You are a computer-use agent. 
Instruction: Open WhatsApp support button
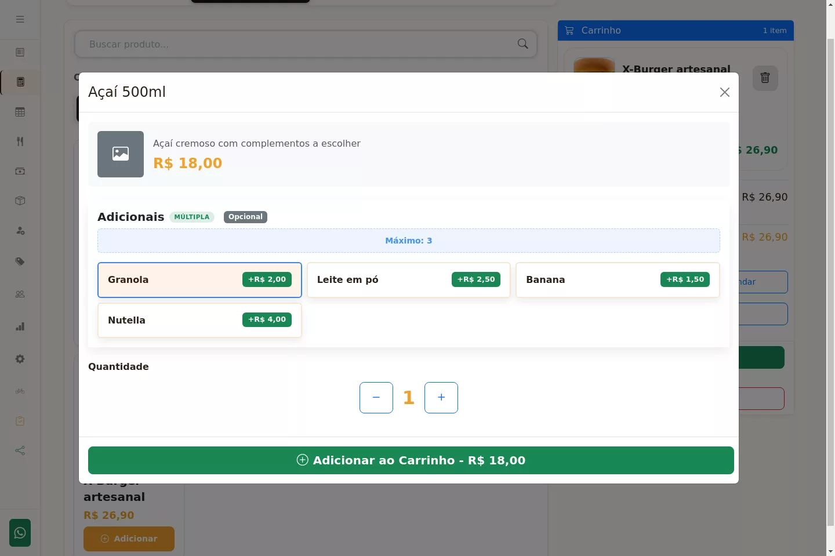click(x=20, y=533)
